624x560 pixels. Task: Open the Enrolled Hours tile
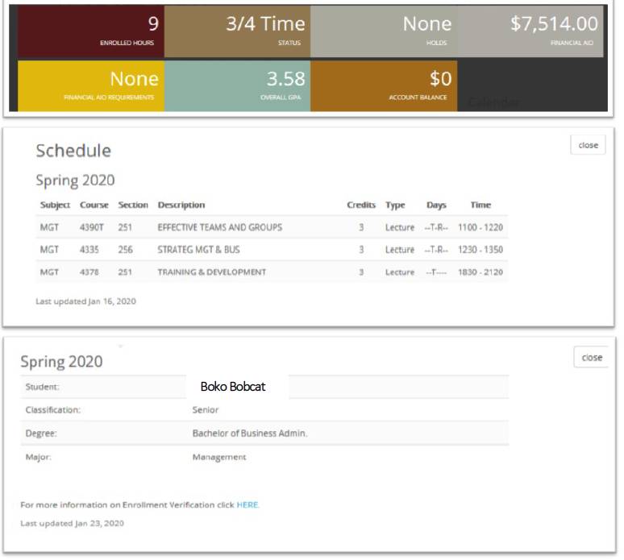click(x=90, y=31)
